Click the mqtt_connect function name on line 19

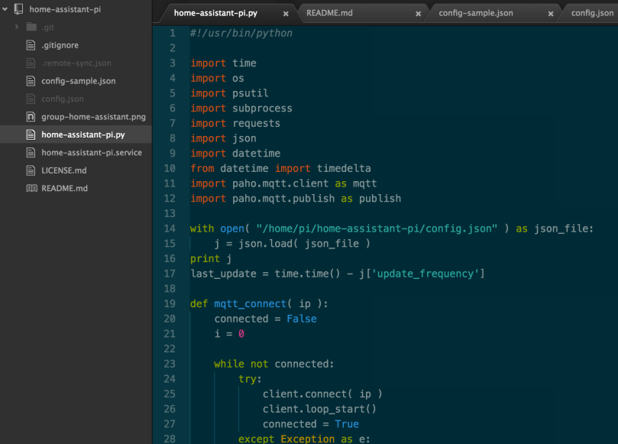(247, 303)
